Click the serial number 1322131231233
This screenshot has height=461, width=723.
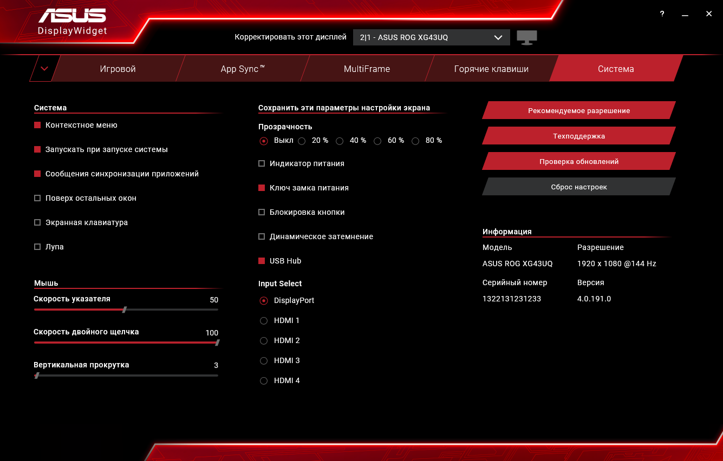coord(512,299)
